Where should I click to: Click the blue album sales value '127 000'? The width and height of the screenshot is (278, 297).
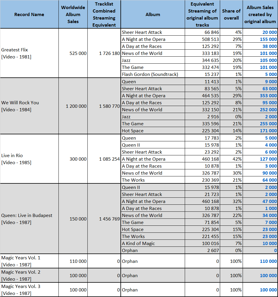coord(268,159)
